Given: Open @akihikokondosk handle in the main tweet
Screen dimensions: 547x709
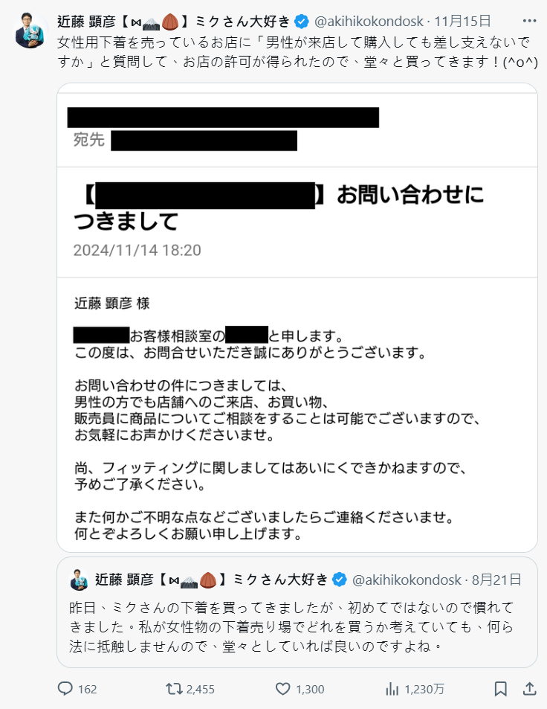Looking at the screenshot, I should pos(369,21).
